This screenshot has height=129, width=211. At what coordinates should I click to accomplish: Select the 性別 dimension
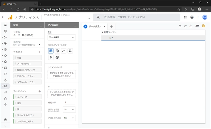pos(27,103)
